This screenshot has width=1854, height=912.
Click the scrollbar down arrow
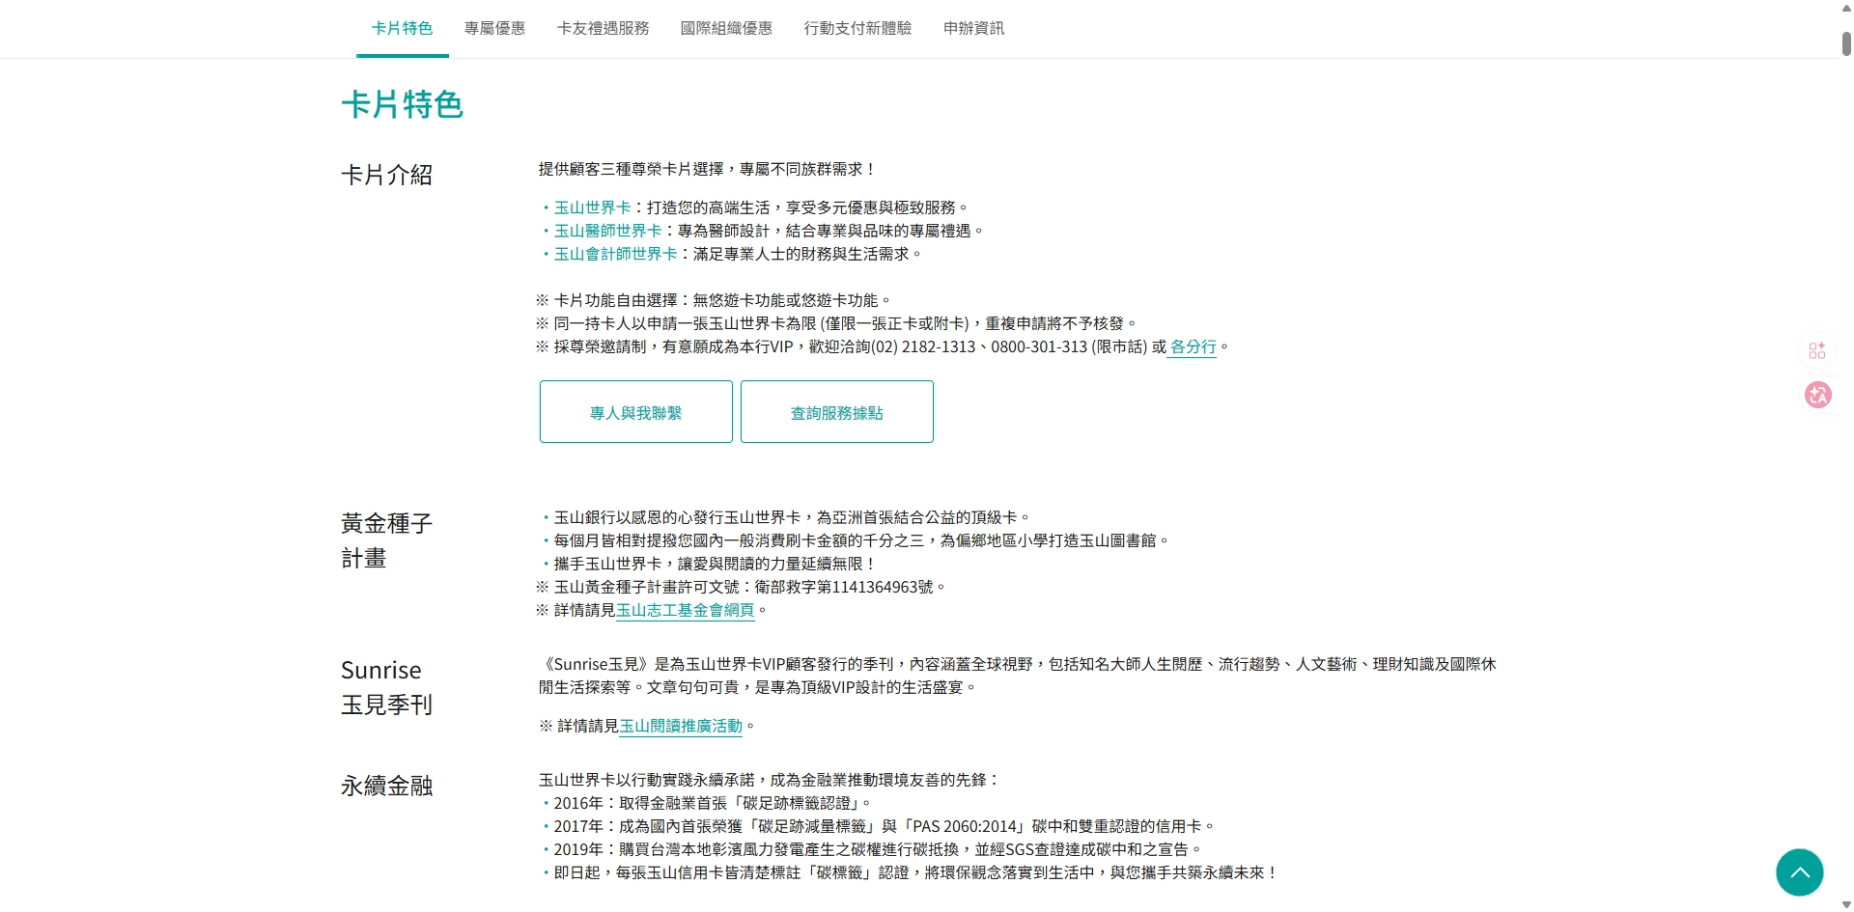coord(1846,905)
